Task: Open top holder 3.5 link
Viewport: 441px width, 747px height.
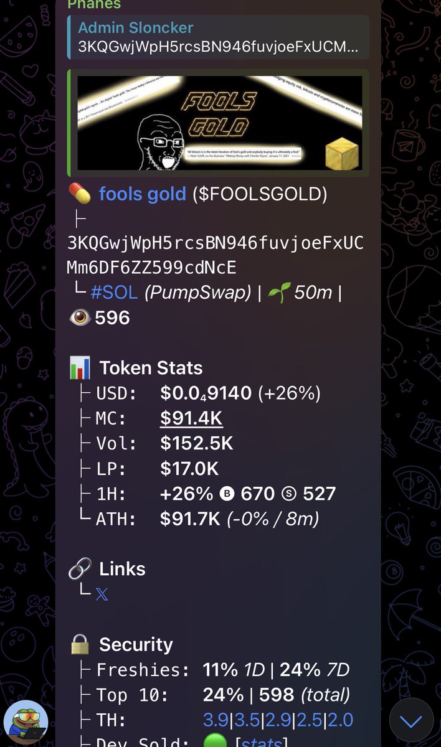Action: [x=247, y=720]
